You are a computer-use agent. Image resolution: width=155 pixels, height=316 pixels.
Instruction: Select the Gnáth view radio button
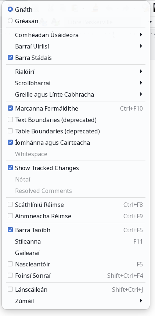10,10
